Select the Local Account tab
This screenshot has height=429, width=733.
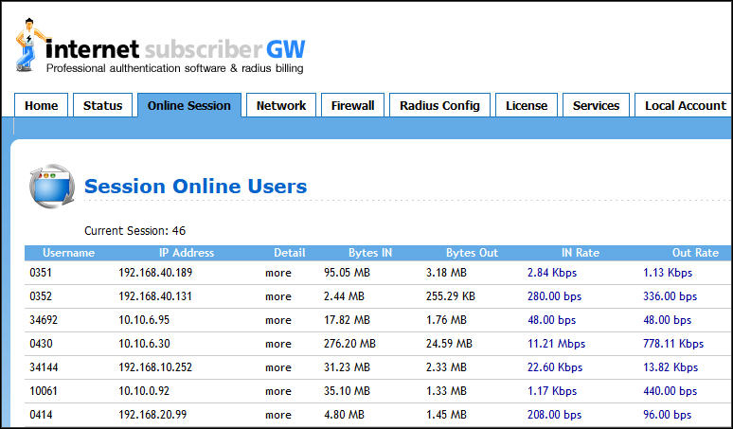(685, 106)
